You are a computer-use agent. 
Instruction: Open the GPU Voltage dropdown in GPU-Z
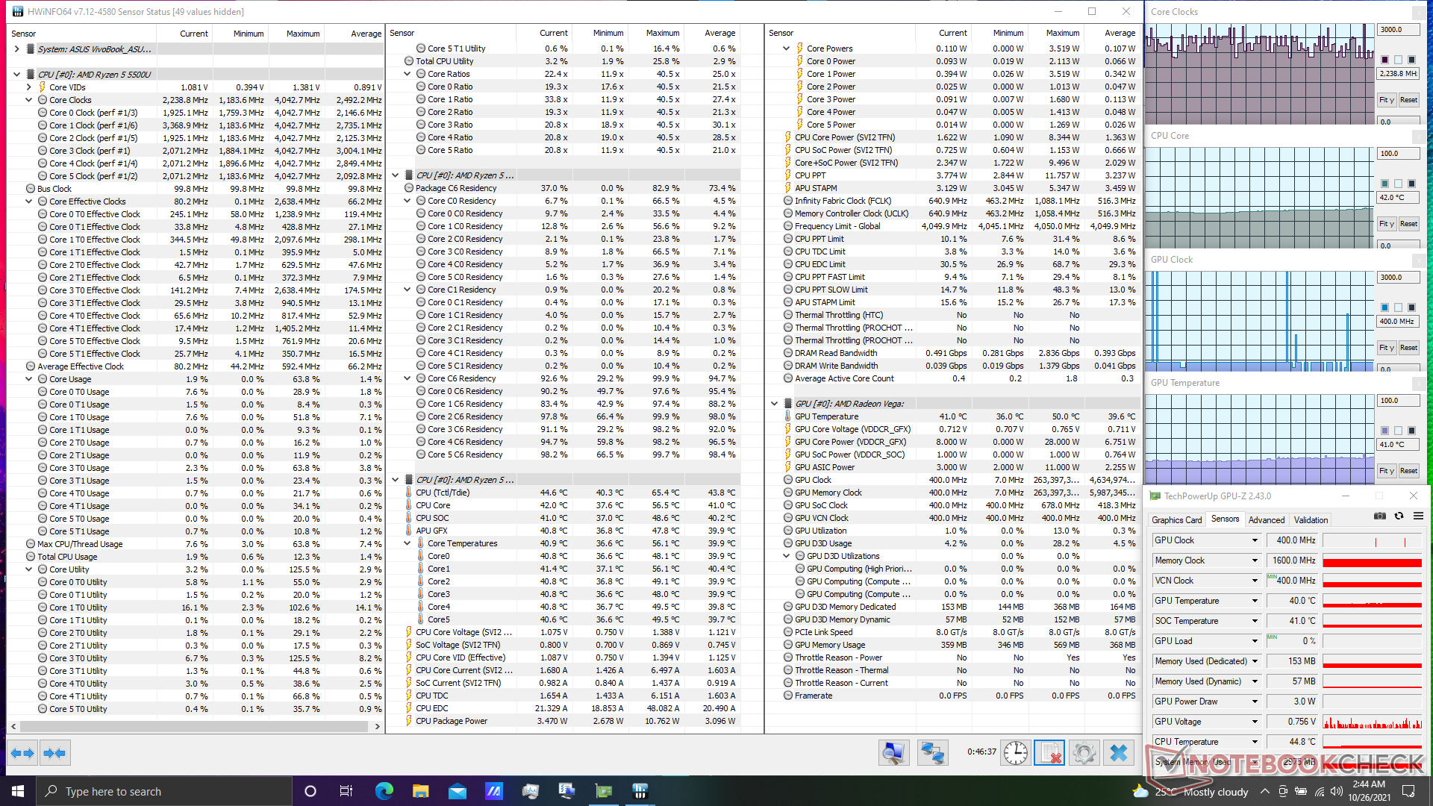click(x=1255, y=722)
